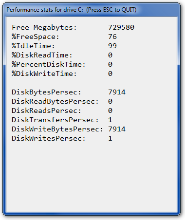
Task: Click the DiskBytesPersec value 7914
Action: tap(117, 92)
